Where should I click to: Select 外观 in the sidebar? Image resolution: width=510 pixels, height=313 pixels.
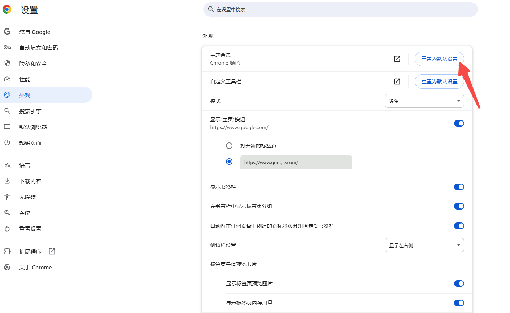[x=46, y=95]
